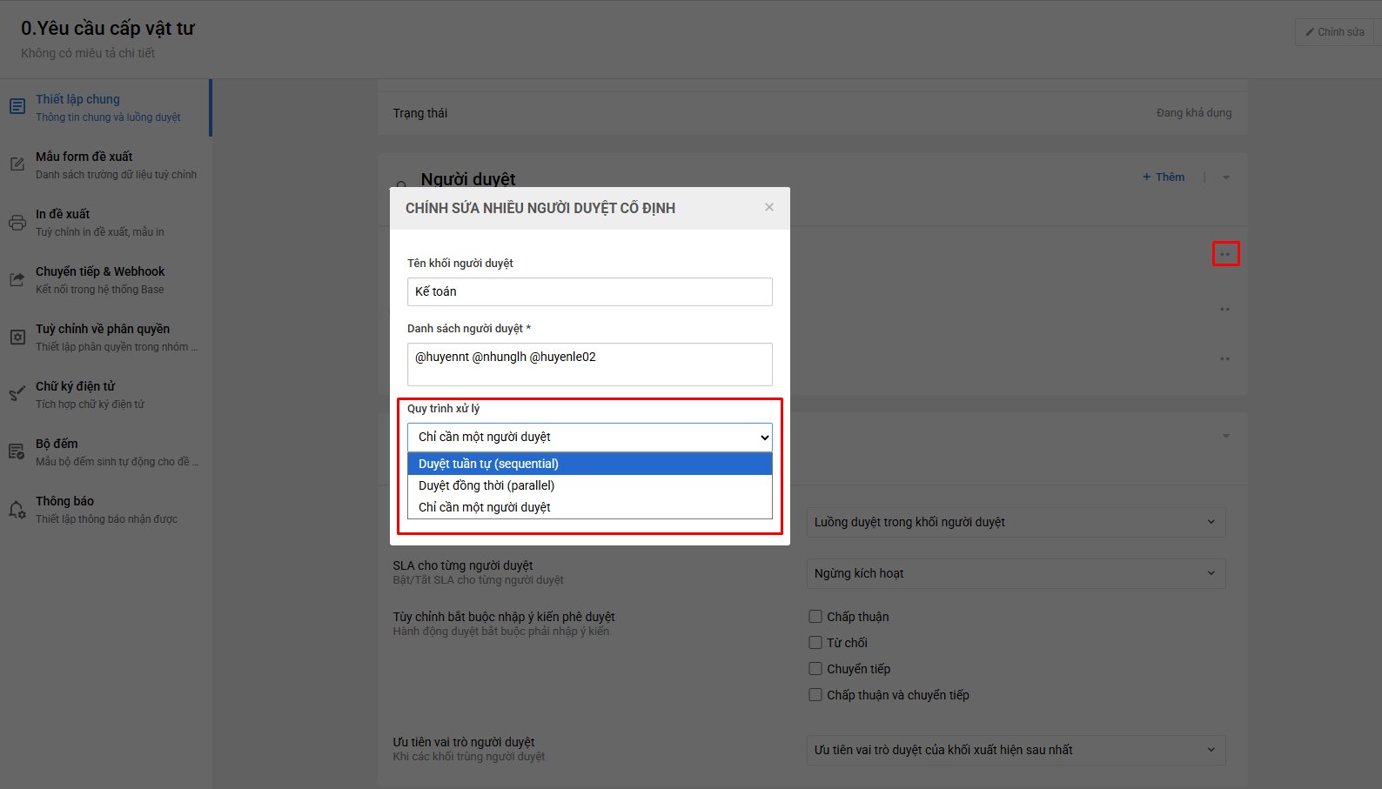Tick the Chấp thuận checkbox
1382x789 pixels.
click(815, 617)
